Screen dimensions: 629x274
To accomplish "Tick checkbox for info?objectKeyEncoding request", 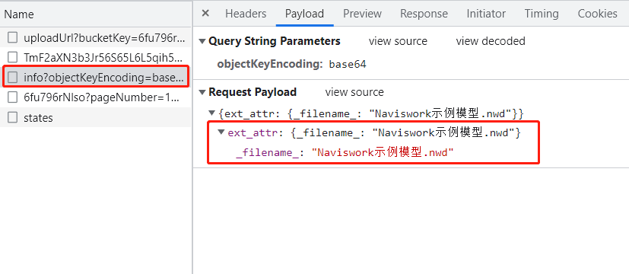I will 13,78.
